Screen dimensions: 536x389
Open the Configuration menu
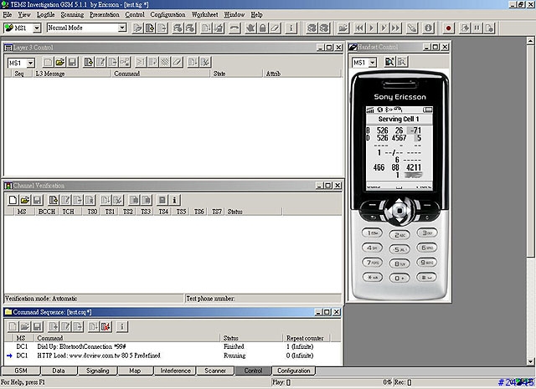pos(167,15)
